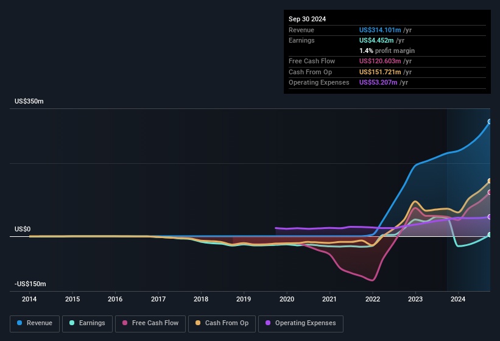
Task: Click the US$350m y-axis label
Action: (x=29, y=101)
